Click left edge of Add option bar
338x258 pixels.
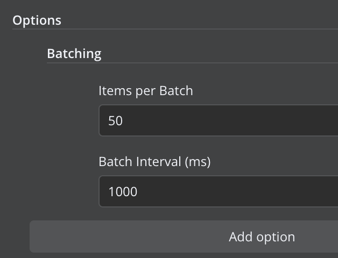point(34,236)
